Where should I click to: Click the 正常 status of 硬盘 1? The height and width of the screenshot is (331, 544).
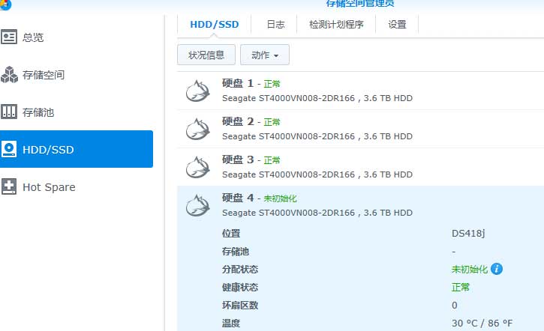click(x=272, y=84)
